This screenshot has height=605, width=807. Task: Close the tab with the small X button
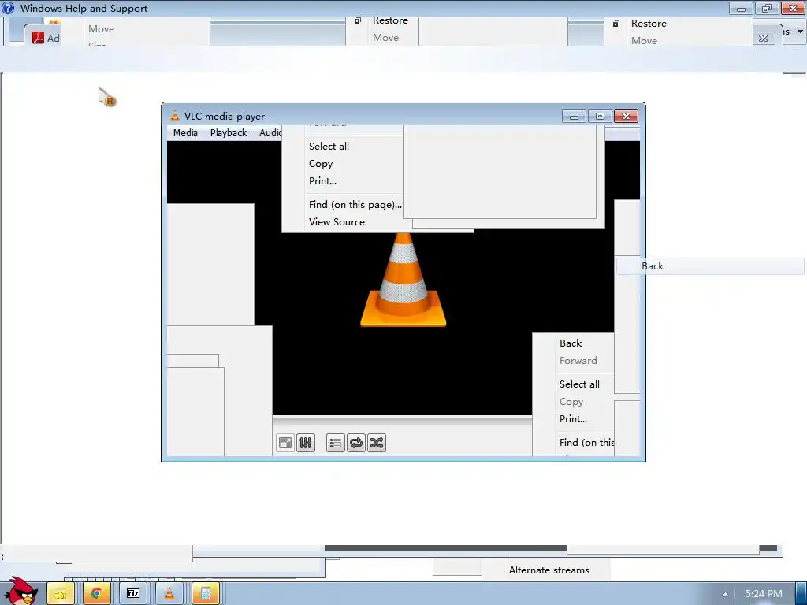[x=763, y=38]
